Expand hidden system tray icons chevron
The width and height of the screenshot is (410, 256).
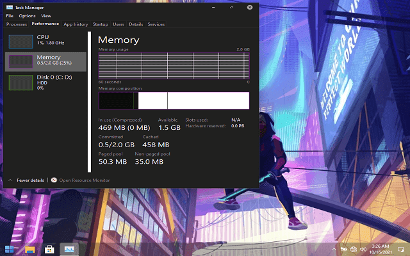coord(334,250)
